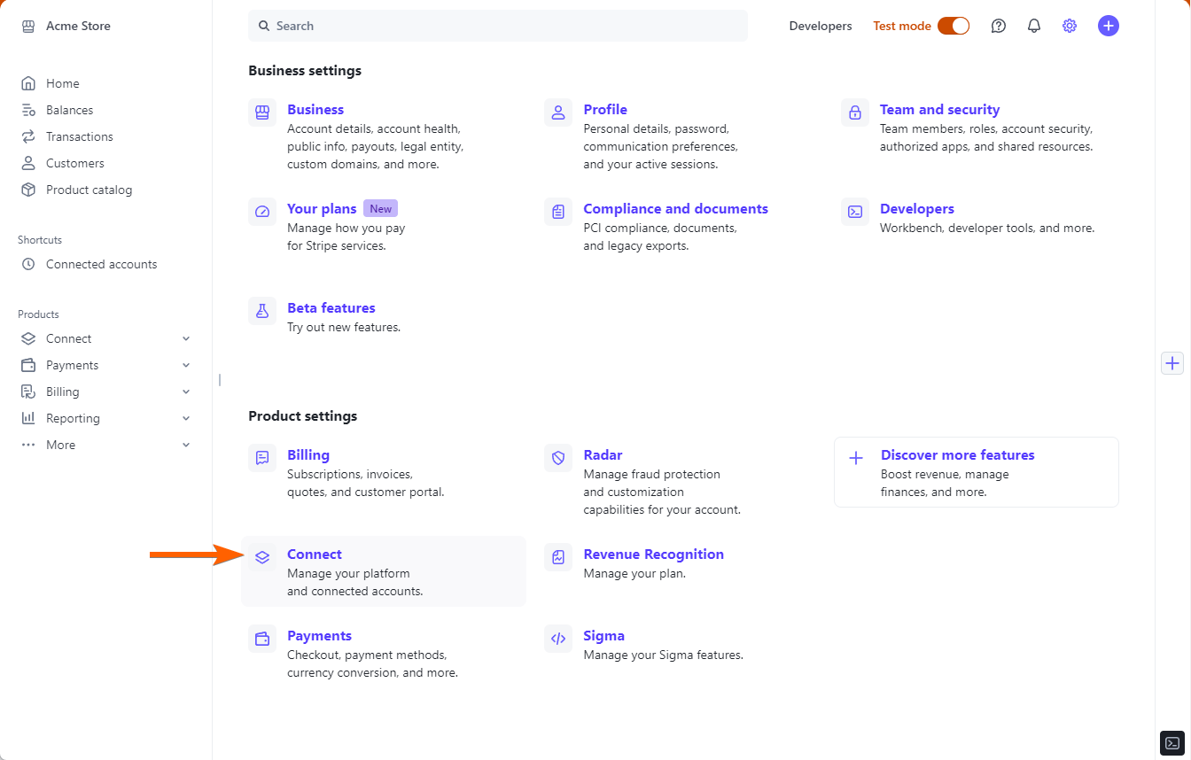The width and height of the screenshot is (1191, 760).
Task: Toggle the Test mode switch
Action: point(954,26)
